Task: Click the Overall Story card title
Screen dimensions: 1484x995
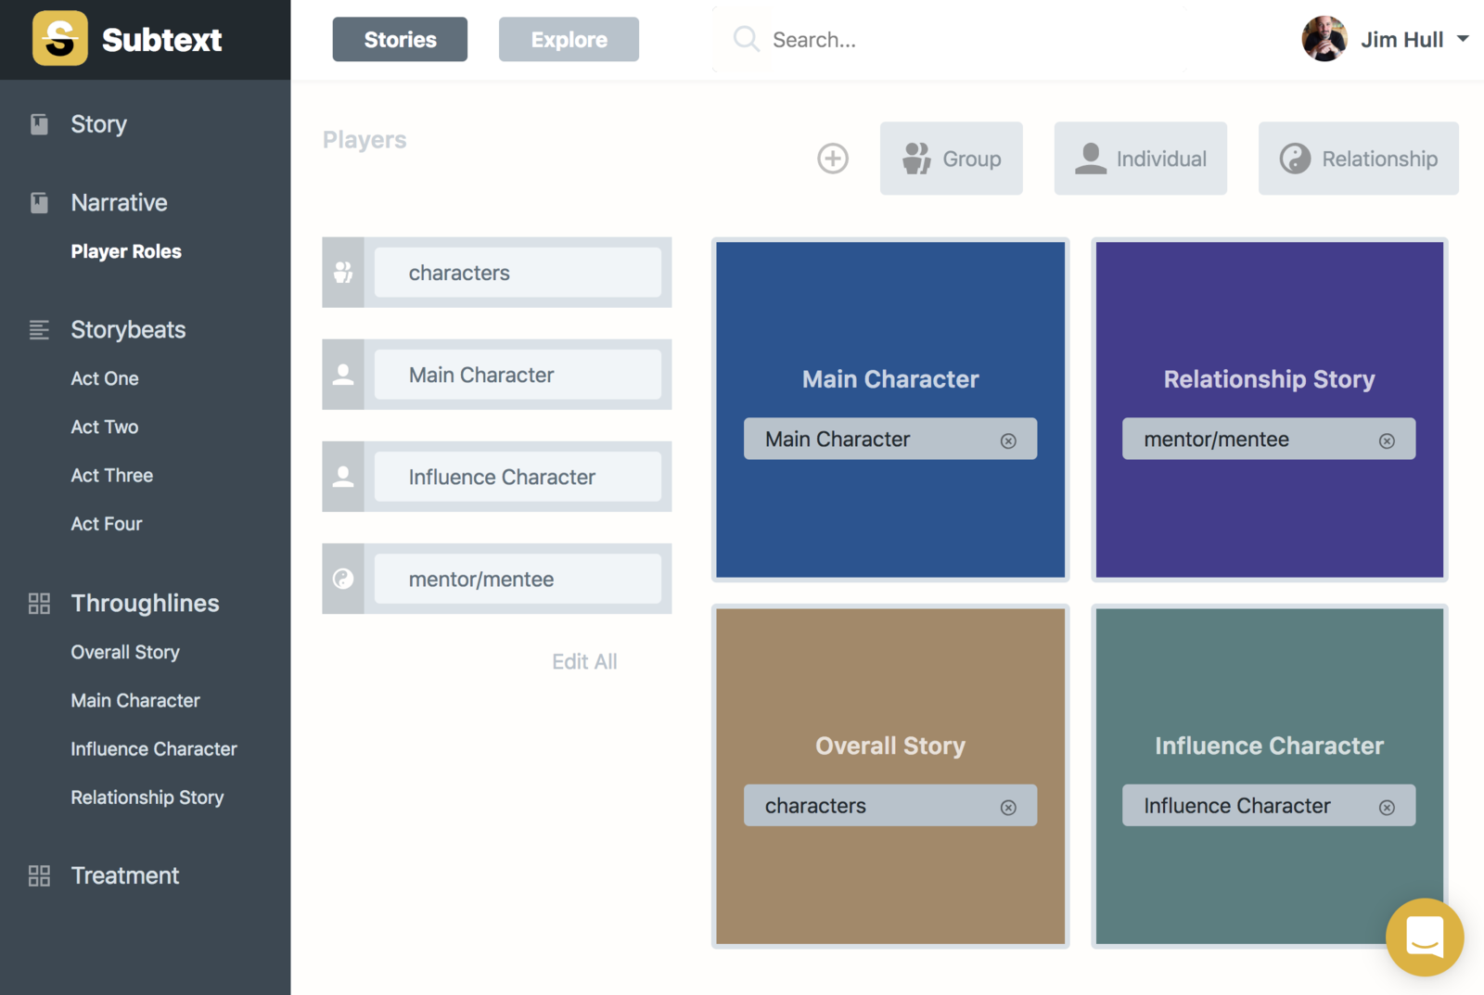Action: 890,746
